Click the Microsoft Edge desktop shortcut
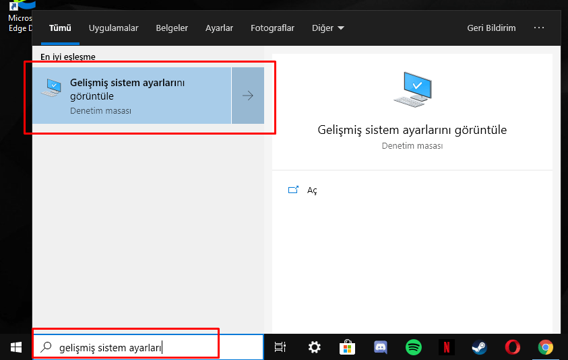The image size is (568, 360). (20, 16)
